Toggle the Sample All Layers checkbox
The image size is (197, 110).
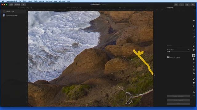[168, 57]
